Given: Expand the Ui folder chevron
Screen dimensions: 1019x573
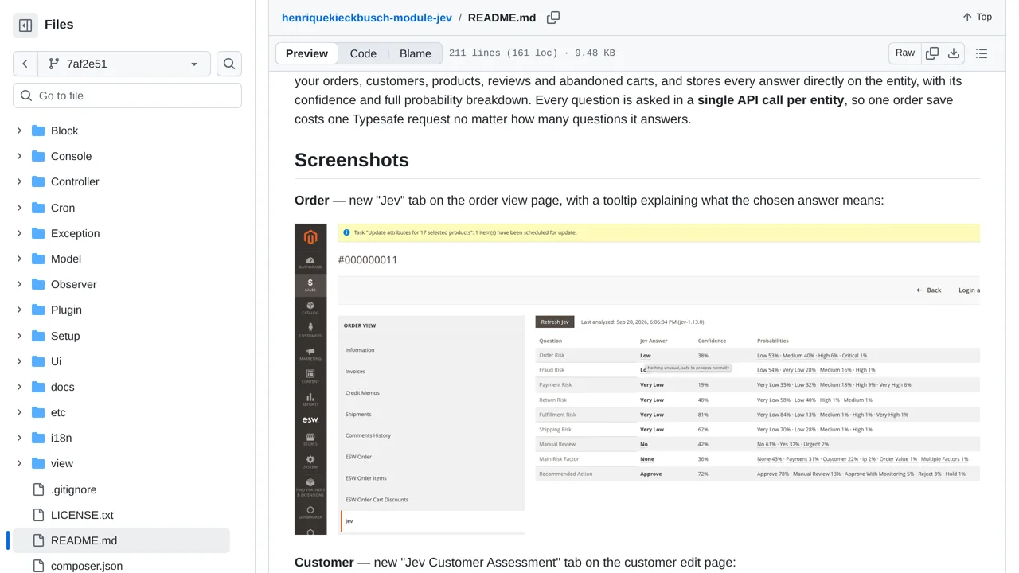Looking at the screenshot, I should (19, 361).
